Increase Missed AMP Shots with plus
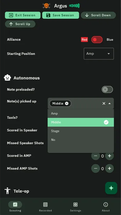This screenshot has width=121, height=215. (110, 168)
